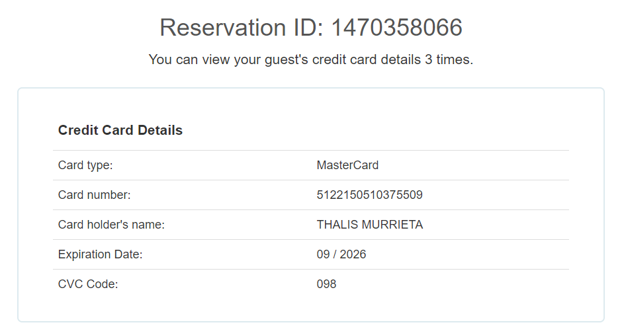Click the "Credit Card Details" section title

(x=120, y=130)
